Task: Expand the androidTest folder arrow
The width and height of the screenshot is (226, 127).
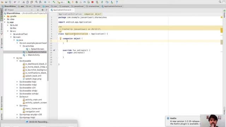Action: (x=11, y=34)
